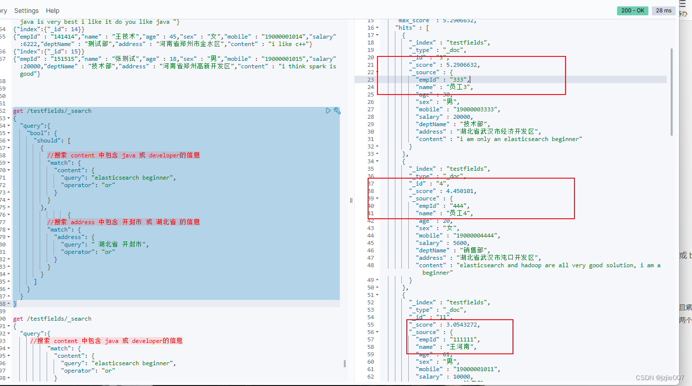The image size is (692, 386).
Task: Click the "operator": "or" line under address query
Action: [88, 252]
